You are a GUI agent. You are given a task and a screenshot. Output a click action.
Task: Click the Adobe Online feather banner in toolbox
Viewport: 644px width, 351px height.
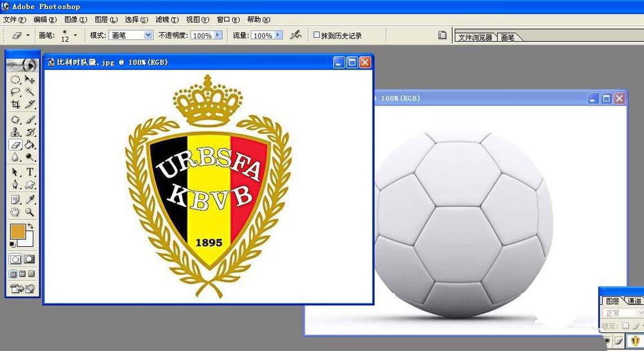point(23,65)
